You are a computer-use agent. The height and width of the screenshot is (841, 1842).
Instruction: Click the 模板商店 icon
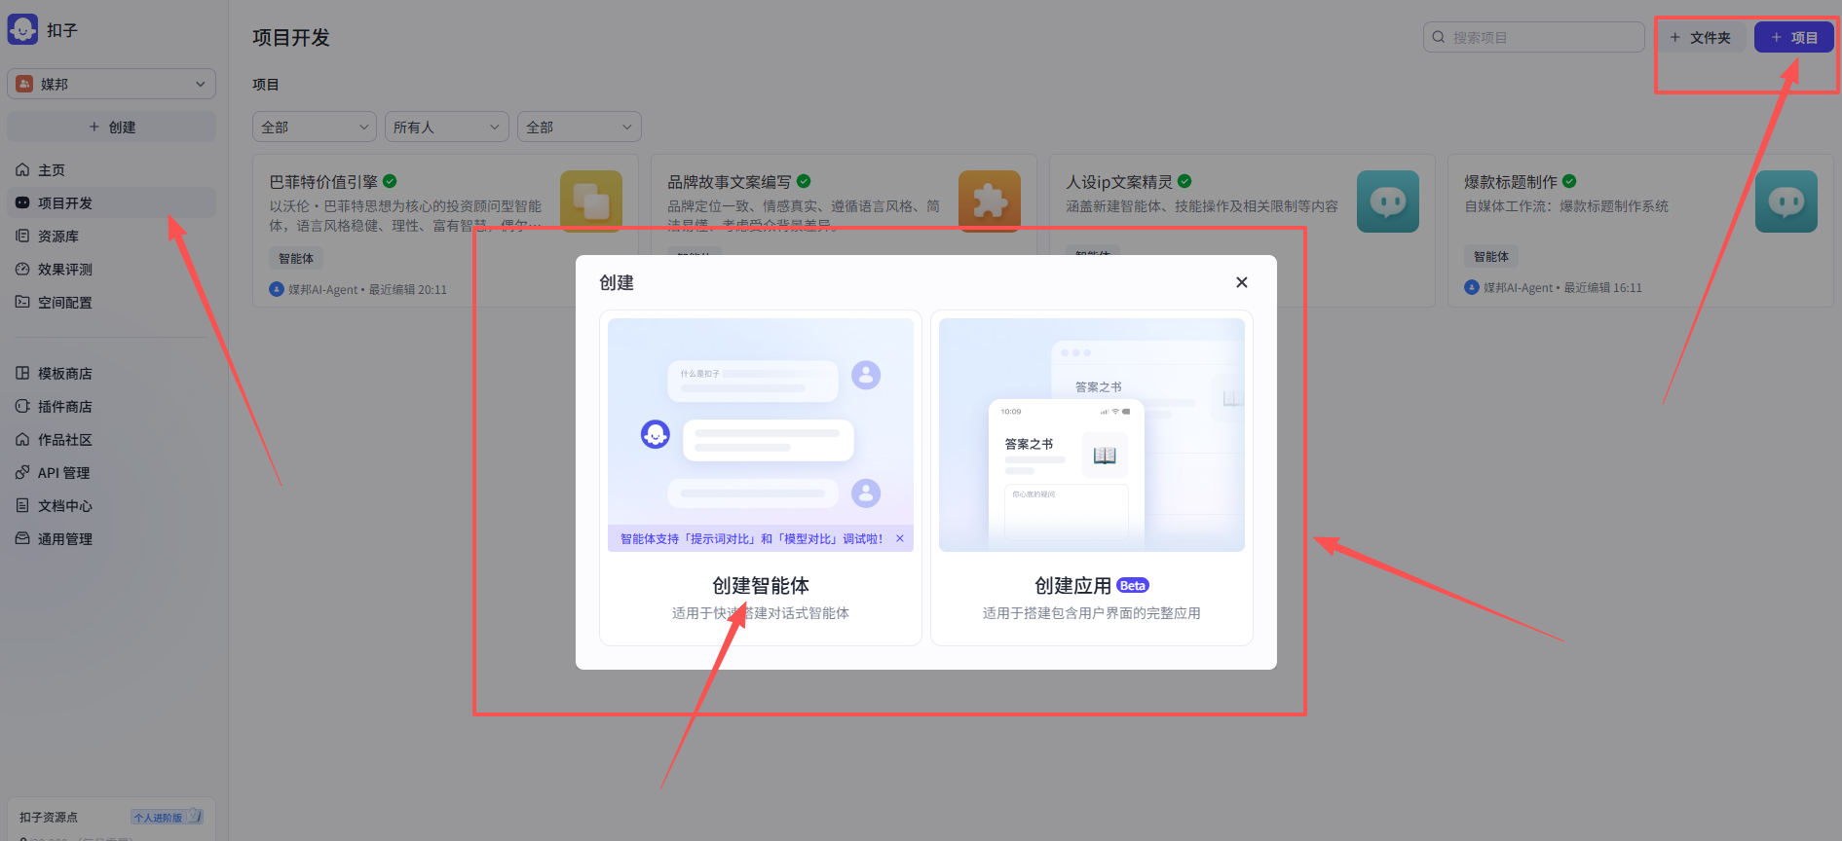pos(22,373)
